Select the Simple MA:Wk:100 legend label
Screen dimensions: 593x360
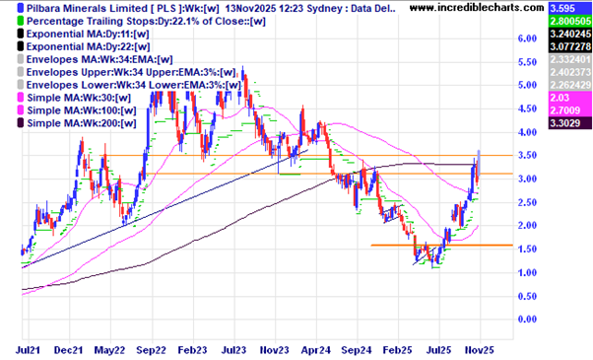82,110
